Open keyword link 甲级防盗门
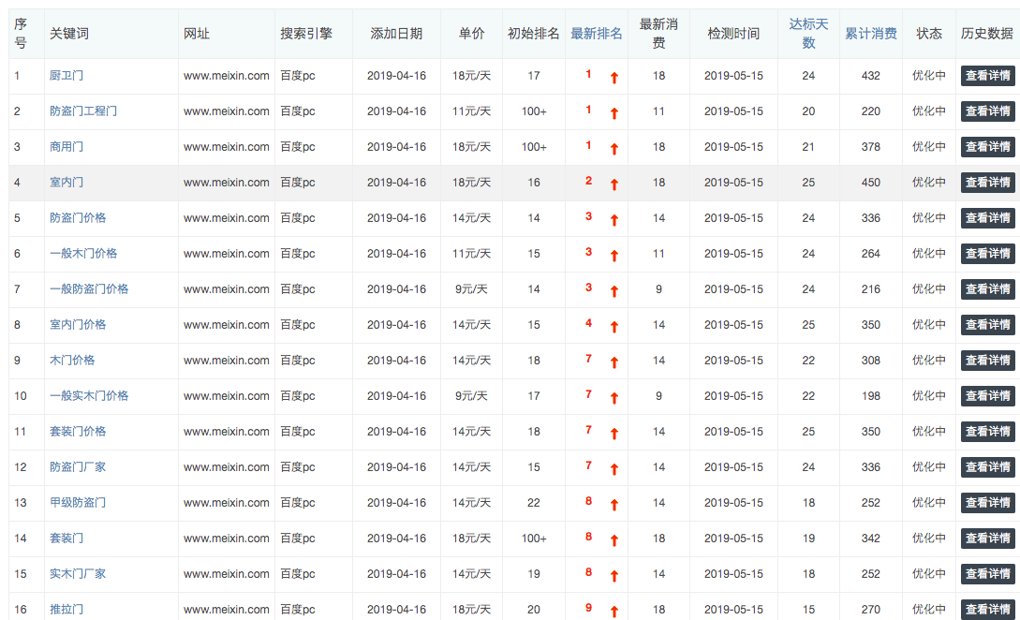Image resolution: width=1020 pixels, height=620 pixels. 78,502
